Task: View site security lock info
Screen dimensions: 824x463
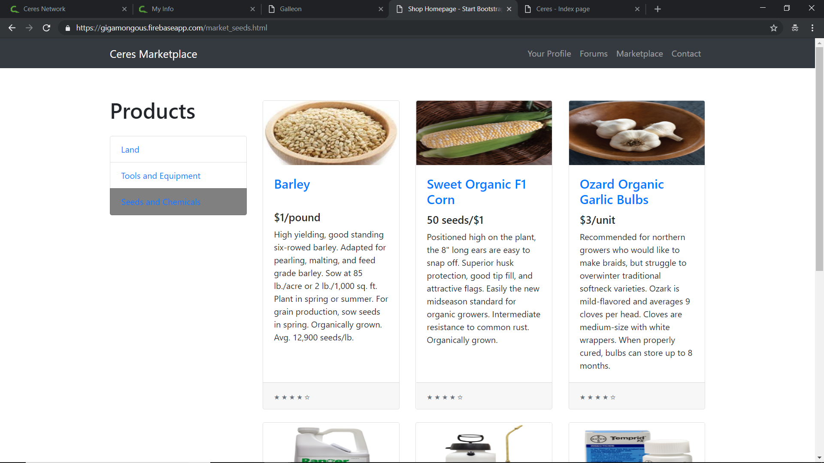Action: point(67,28)
